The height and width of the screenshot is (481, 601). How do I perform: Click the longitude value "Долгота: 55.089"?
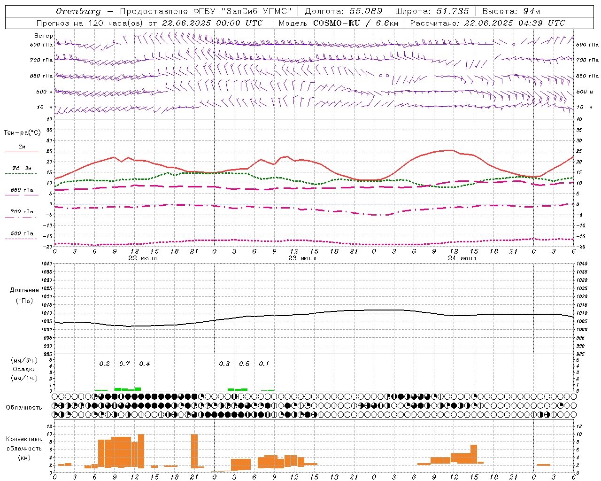pos(344,11)
